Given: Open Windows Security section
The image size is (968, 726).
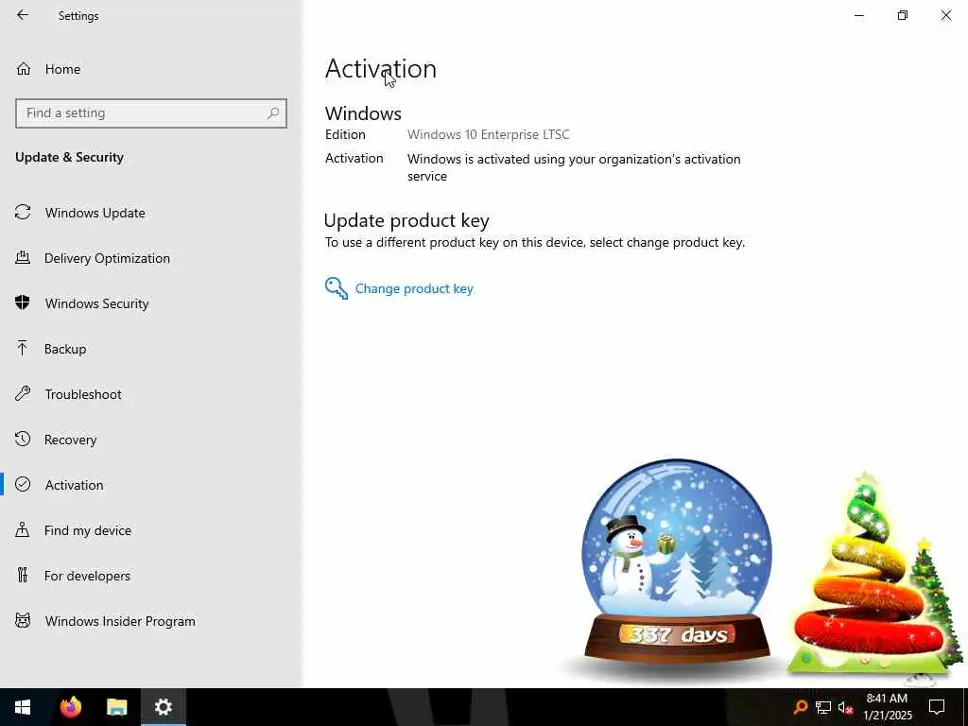Looking at the screenshot, I should point(151,303).
